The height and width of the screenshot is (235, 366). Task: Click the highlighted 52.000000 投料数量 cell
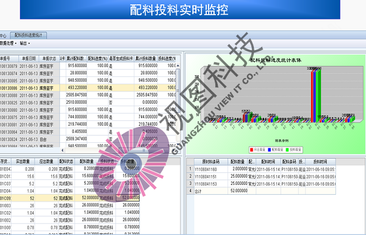127,198
